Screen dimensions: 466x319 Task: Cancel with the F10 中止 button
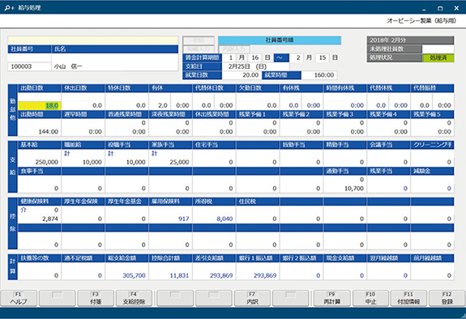[370, 298]
